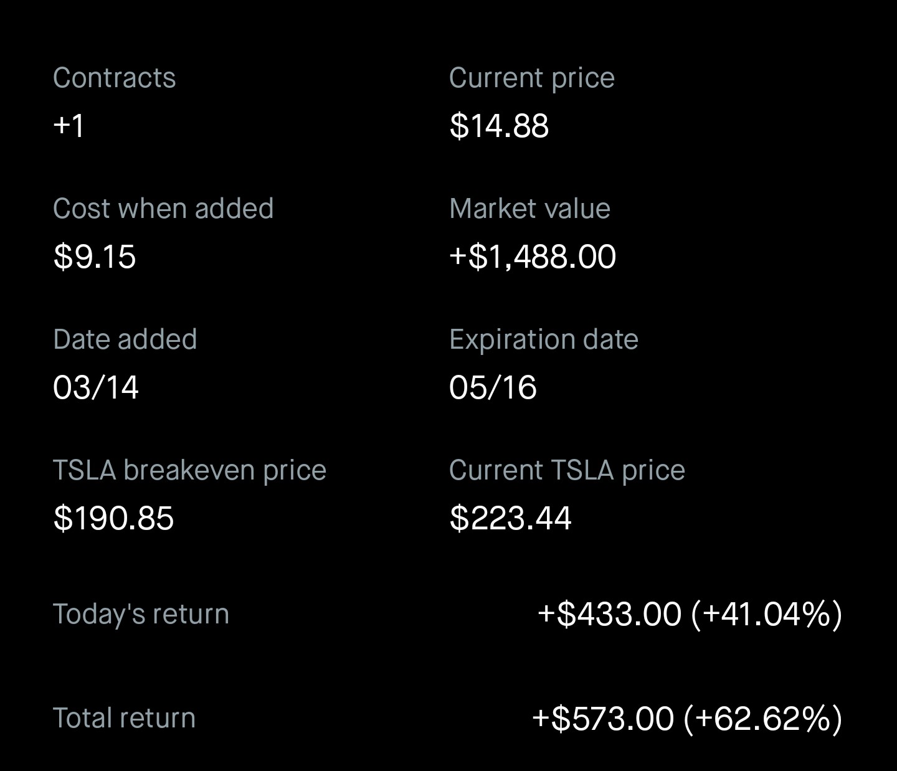Tap the Contracts label
Viewport: 897px width, 771px height.
115,78
